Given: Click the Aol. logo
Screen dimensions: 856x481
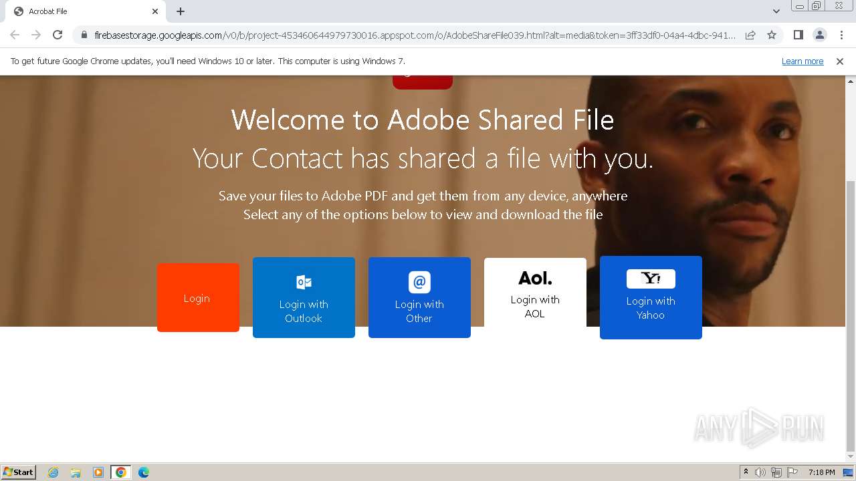Looking at the screenshot, I should click(535, 278).
